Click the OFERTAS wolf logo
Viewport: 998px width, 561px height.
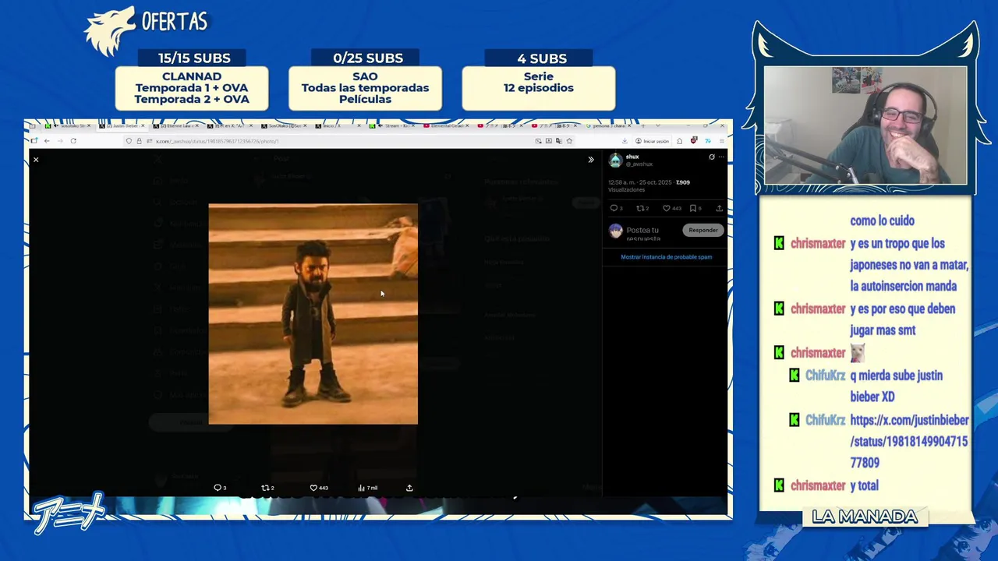tap(110, 31)
